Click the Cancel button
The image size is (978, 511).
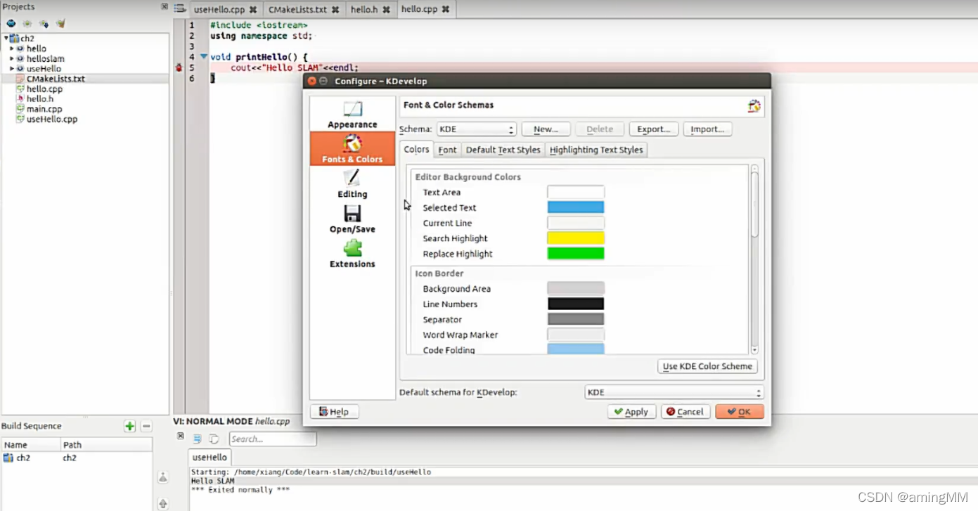686,412
